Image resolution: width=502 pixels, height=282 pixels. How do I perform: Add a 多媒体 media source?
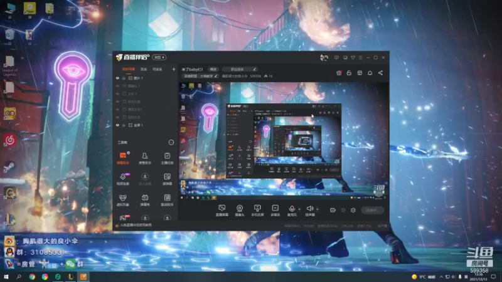point(275,211)
